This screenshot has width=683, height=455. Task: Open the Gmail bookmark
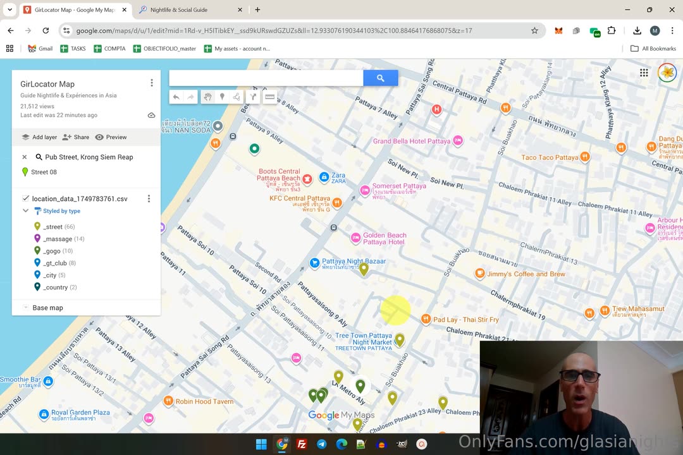pyautogui.click(x=40, y=49)
